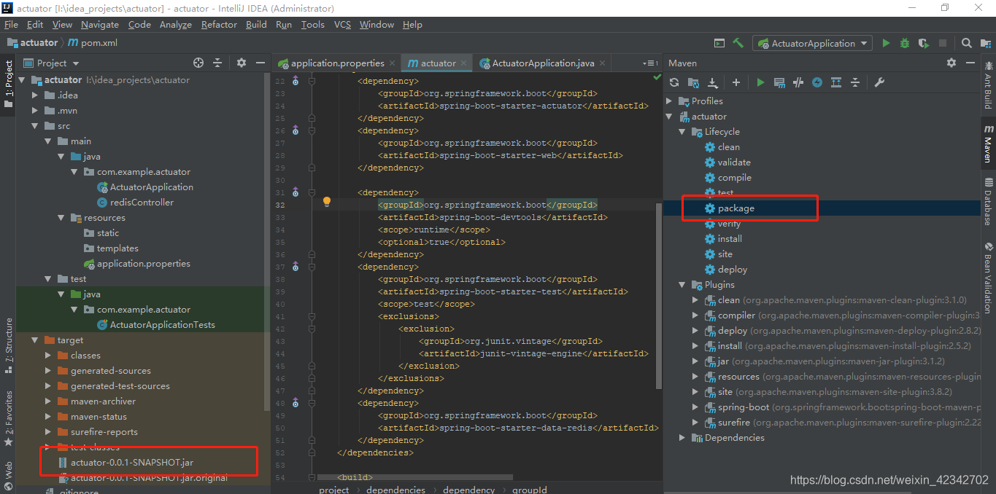Click Download Sources icon in Maven toolbar
Image resolution: width=996 pixels, height=494 pixels.
pyautogui.click(x=713, y=82)
